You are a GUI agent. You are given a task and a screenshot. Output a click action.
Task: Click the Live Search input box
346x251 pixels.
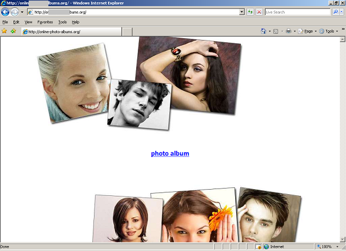click(298, 12)
